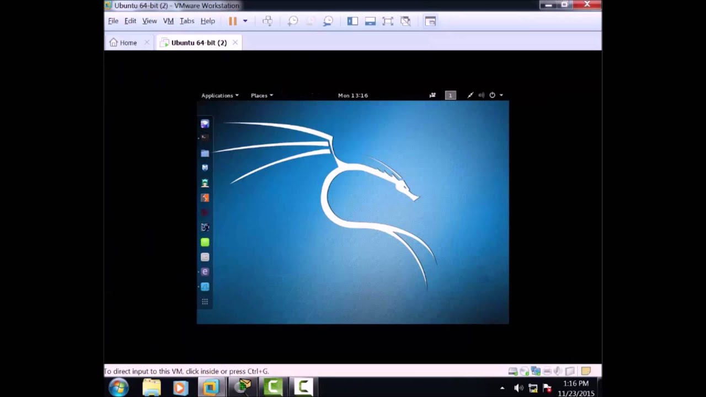Close the Home tab
Screen dimensions: 706x397
click(x=147, y=42)
